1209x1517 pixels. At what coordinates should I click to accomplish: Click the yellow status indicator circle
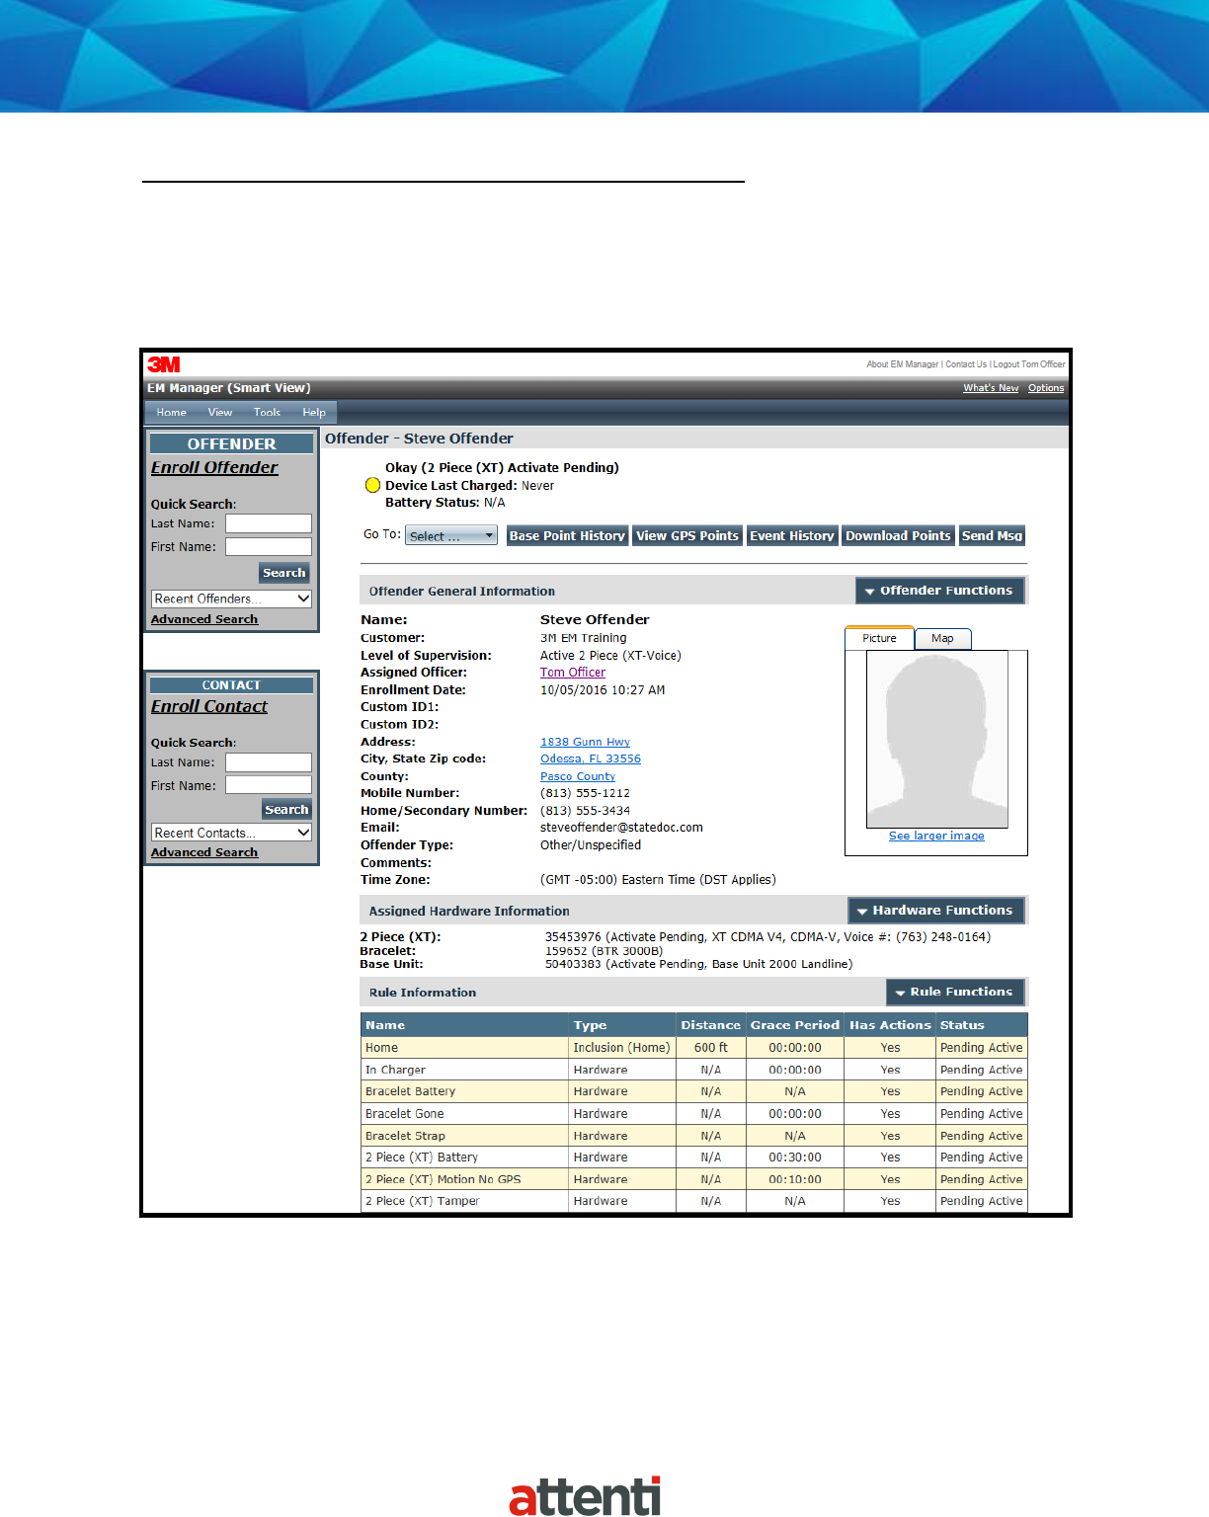tap(372, 485)
